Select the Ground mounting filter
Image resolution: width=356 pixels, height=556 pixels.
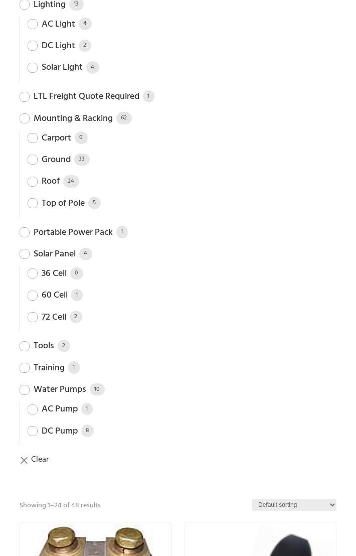coord(33,160)
